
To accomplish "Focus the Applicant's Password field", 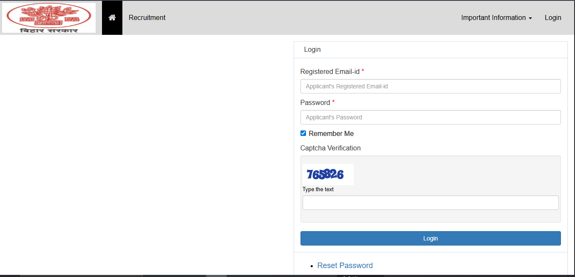I will click(x=431, y=117).
